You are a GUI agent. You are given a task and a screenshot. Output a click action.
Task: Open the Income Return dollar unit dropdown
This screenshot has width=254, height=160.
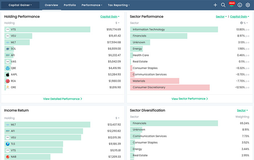[117, 118]
